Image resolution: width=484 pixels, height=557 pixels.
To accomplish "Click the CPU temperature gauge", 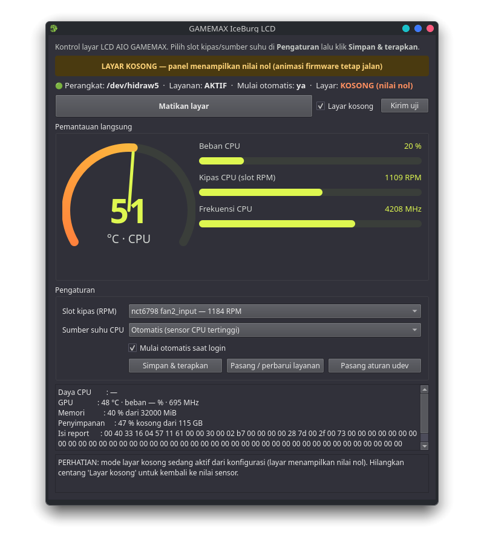I will 128,195.
